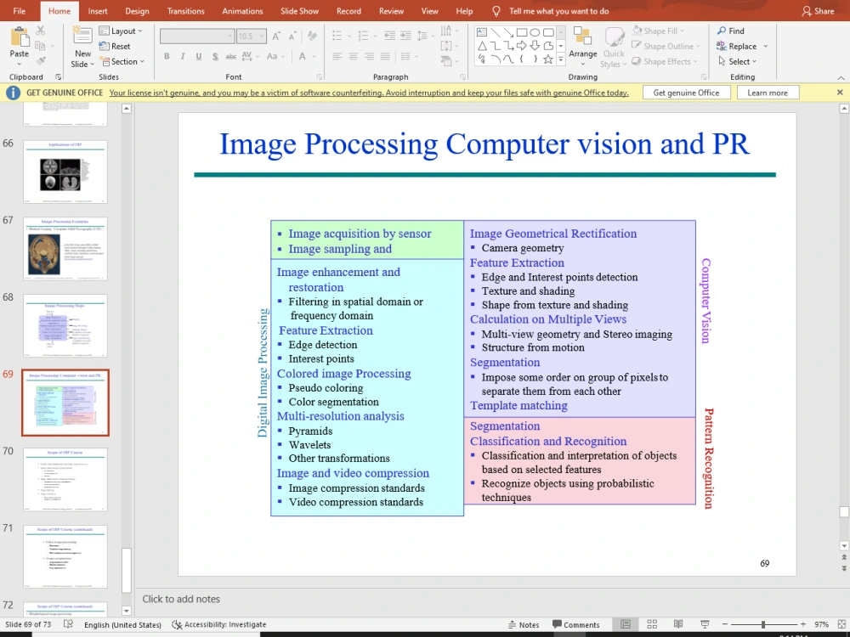Apply Bold formatting

pos(167,56)
